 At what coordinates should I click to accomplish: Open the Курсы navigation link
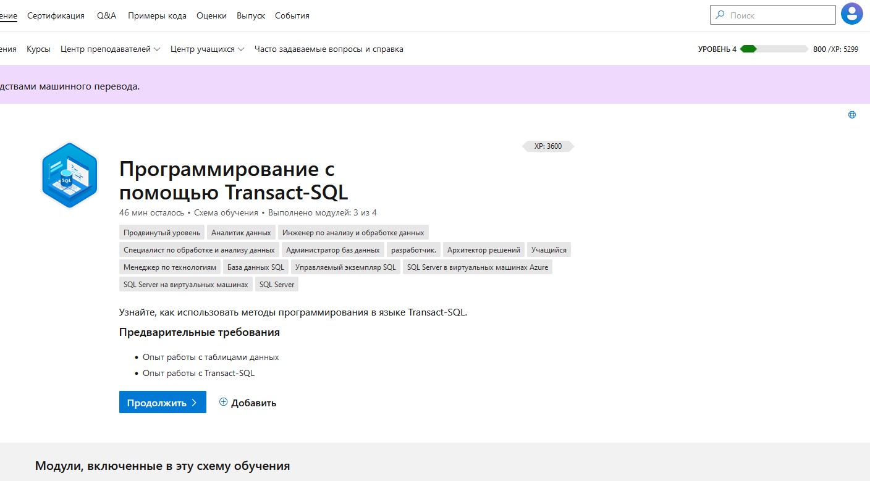(x=38, y=49)
